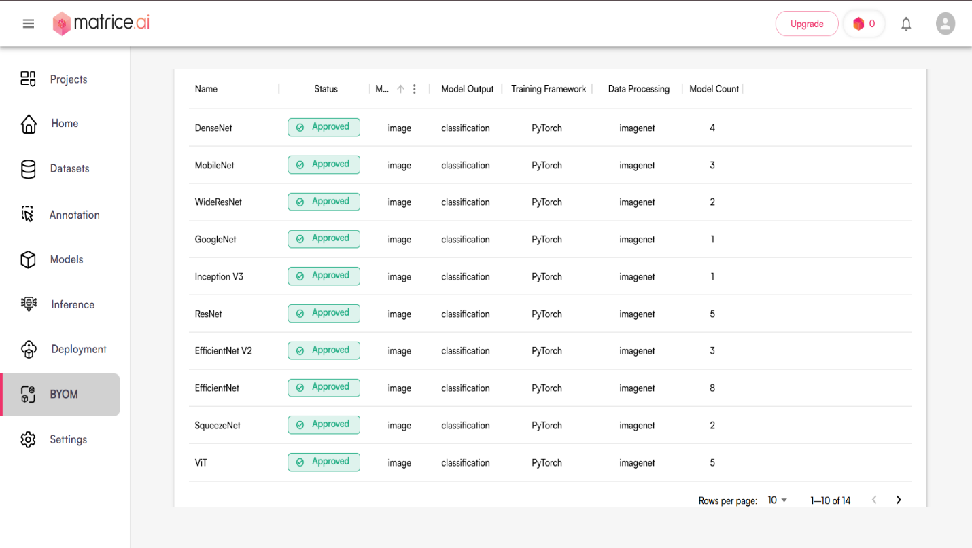The height and width of the screenshot is (548, 972).
Task: Click the Home house icon
Action: [29, 124]
